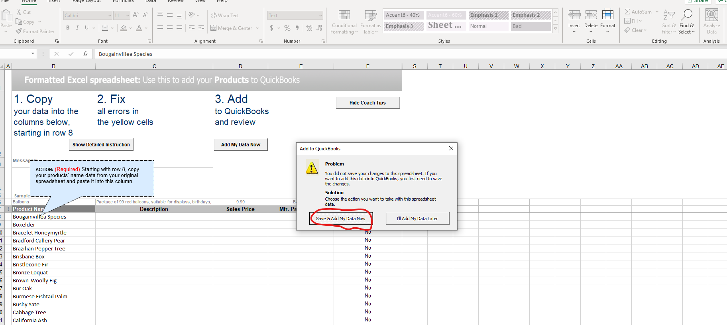Select the Accent6 - 40% cell style
This screenshot has height=325, width=727.
pyautogui.click(x=403, y=15)
